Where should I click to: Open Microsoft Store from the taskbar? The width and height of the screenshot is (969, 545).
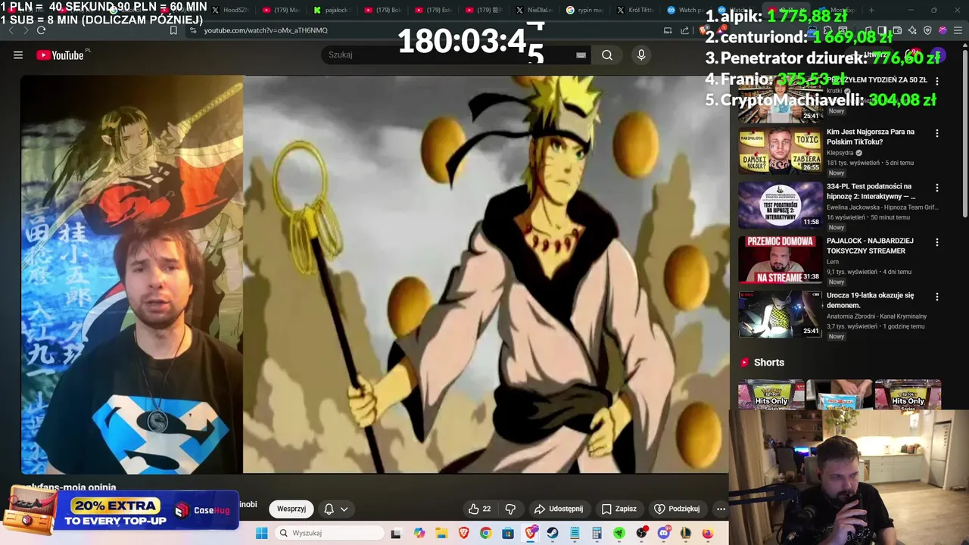508,533
